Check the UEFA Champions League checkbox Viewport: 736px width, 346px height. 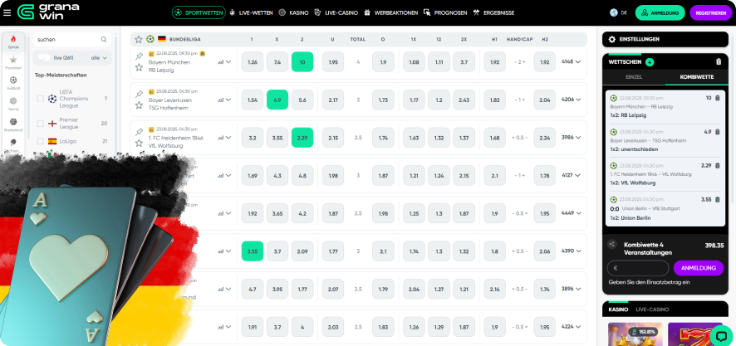coord(41,99)
